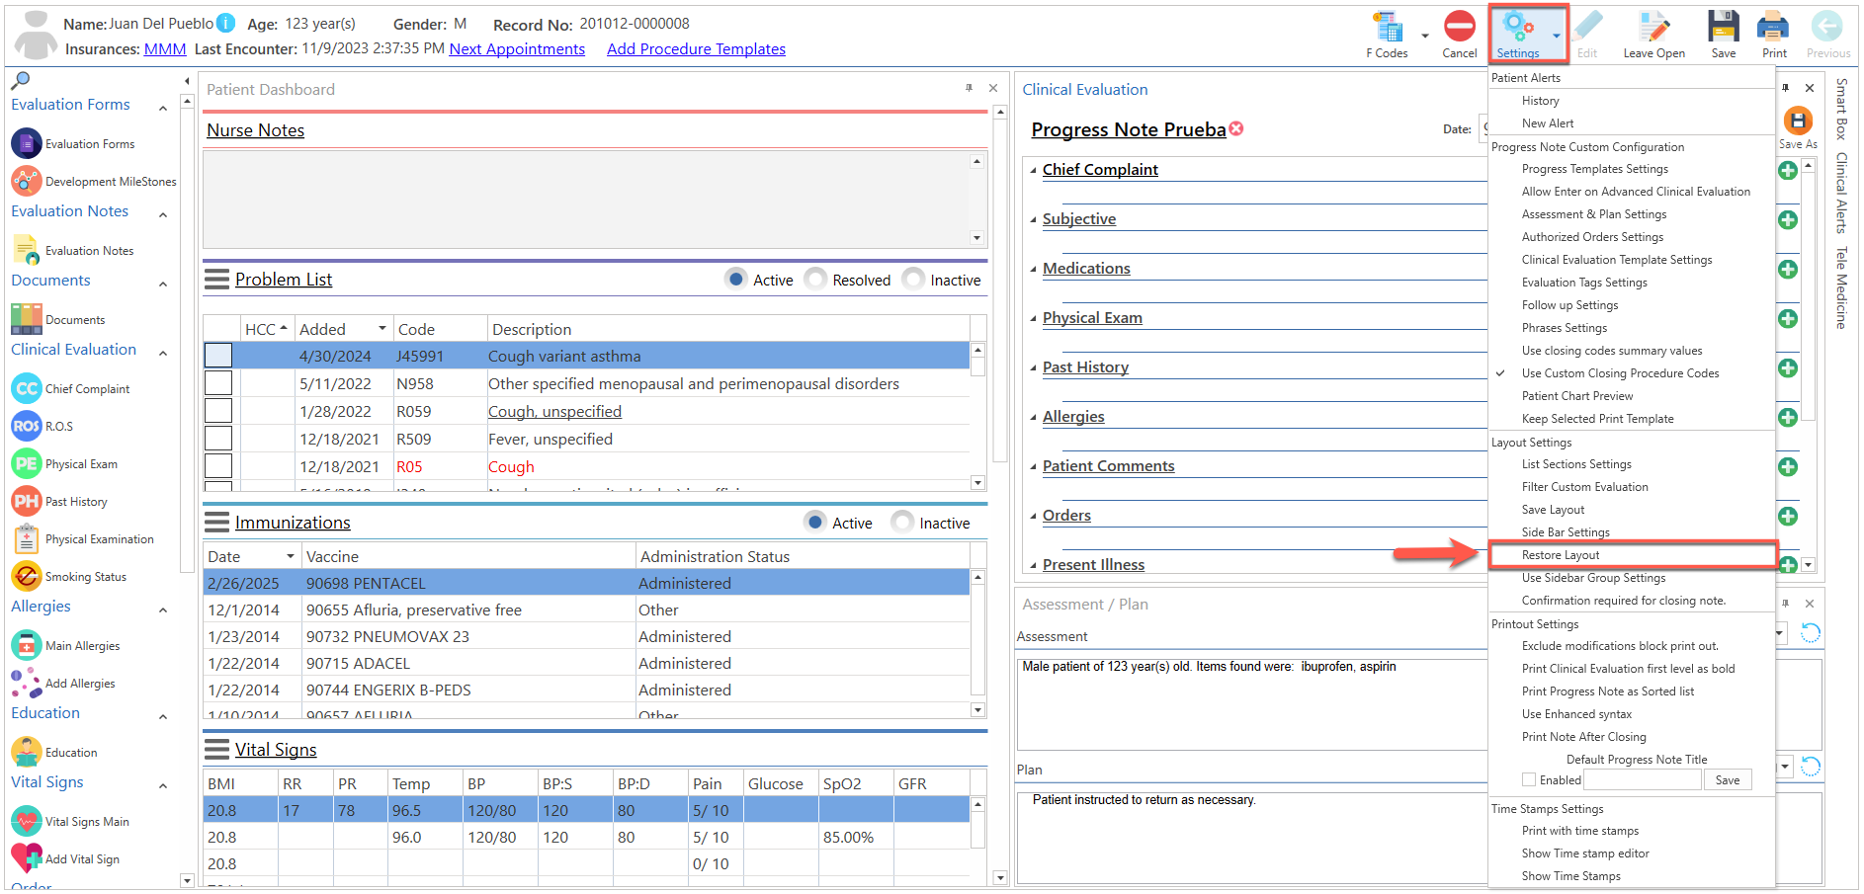Select Active radio in Problem List
This screenshot has width=1864, height=894.
(x=736, y=280)
